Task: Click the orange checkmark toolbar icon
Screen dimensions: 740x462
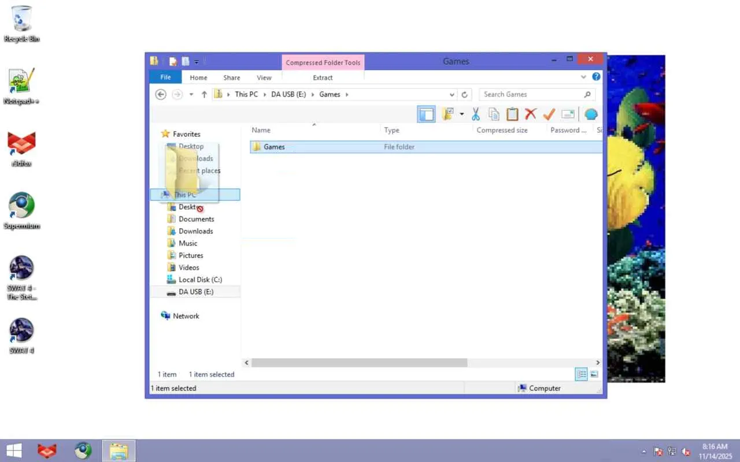Action: 549,114
